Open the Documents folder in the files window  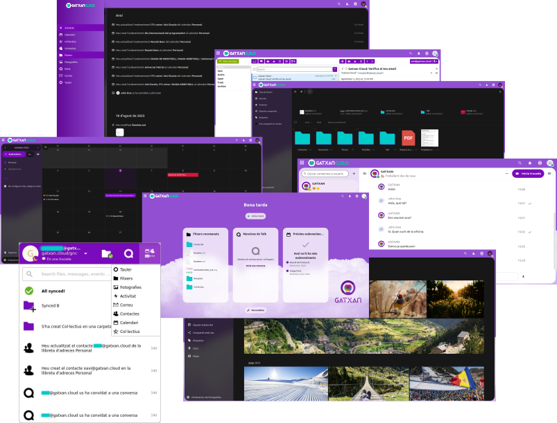coord(324,138)
